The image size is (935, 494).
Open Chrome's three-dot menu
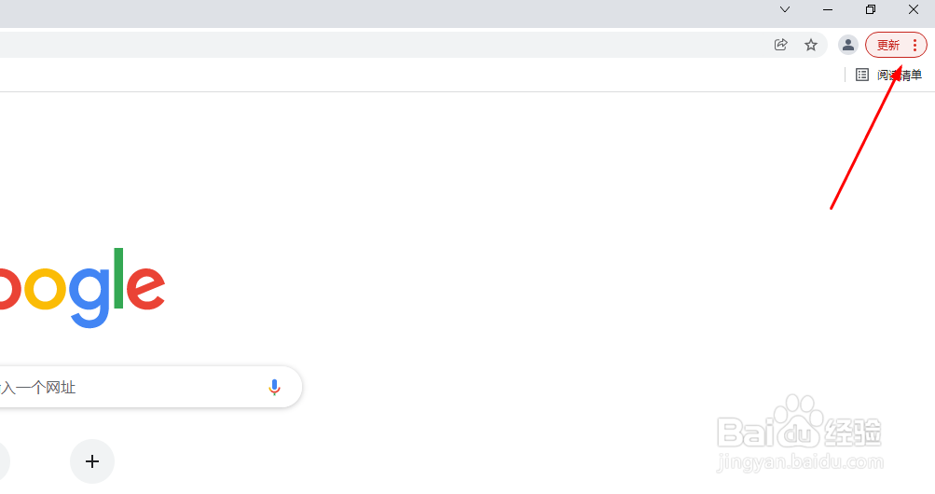pyautogui.click(x=914, y=45)
